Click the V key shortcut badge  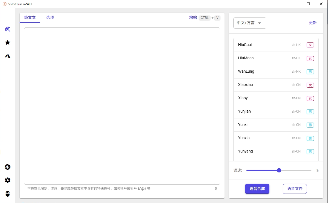point(217,17)
